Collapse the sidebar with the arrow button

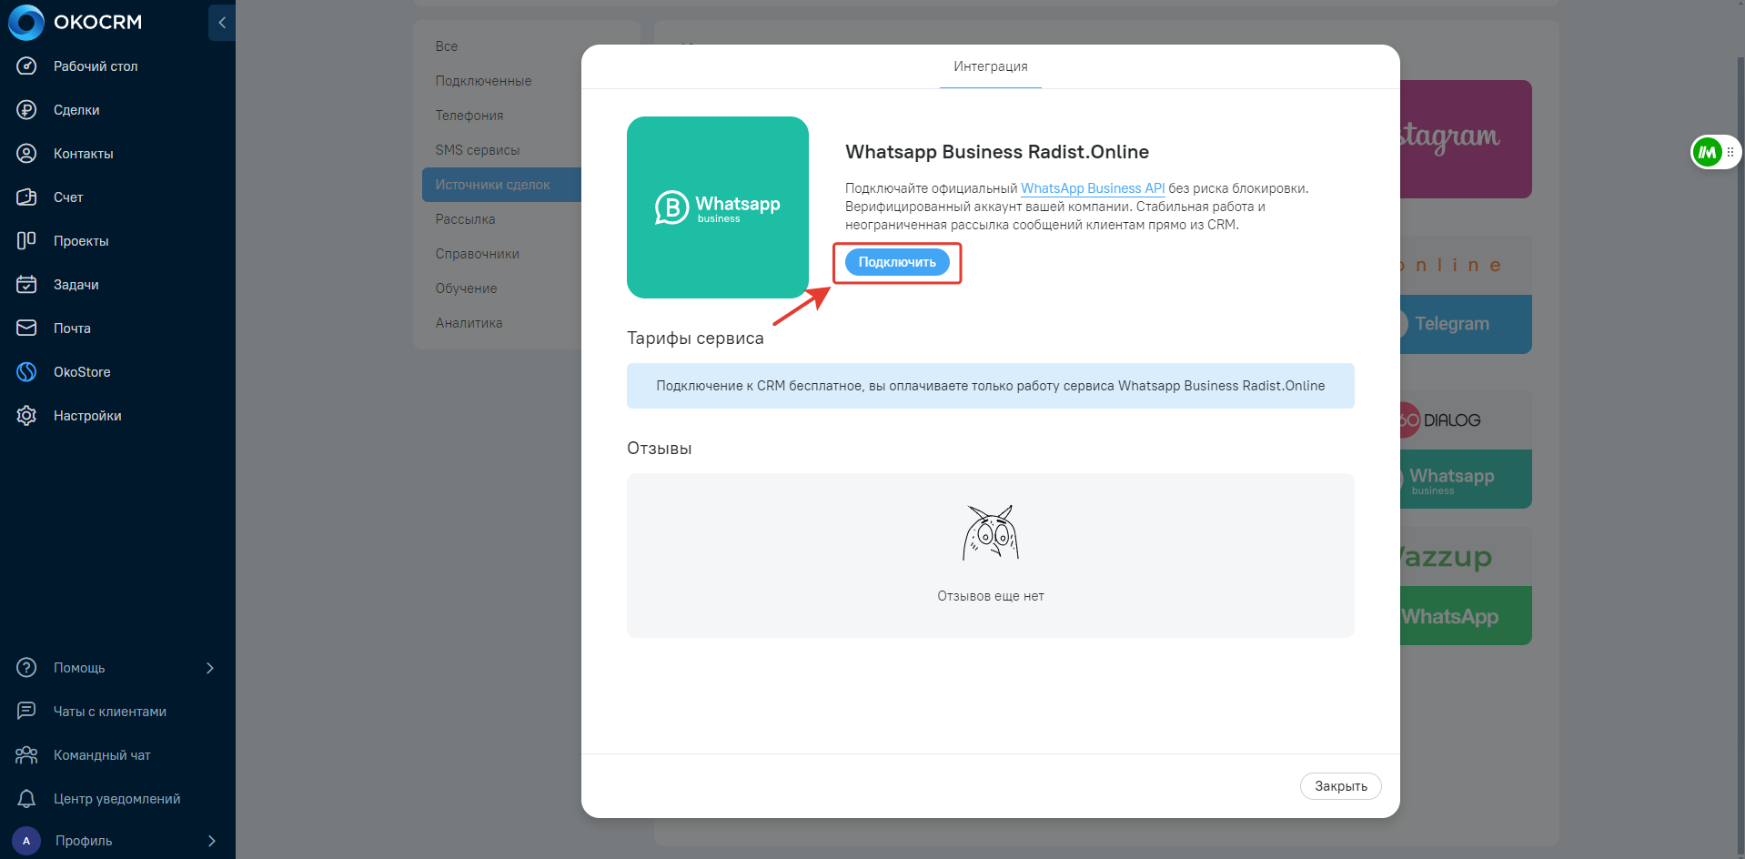coord(222,23)
